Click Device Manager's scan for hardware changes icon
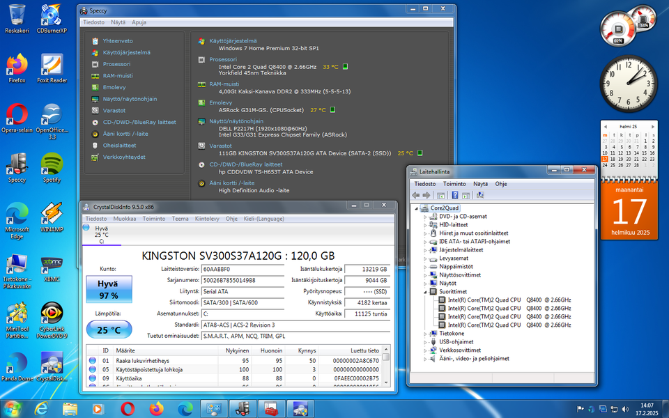The height and width of the screenshot is (418, 669). point(480,195)
